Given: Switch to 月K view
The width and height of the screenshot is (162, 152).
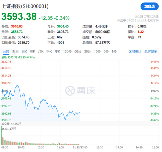Looking at the screenshot, I should pos(41,52).
